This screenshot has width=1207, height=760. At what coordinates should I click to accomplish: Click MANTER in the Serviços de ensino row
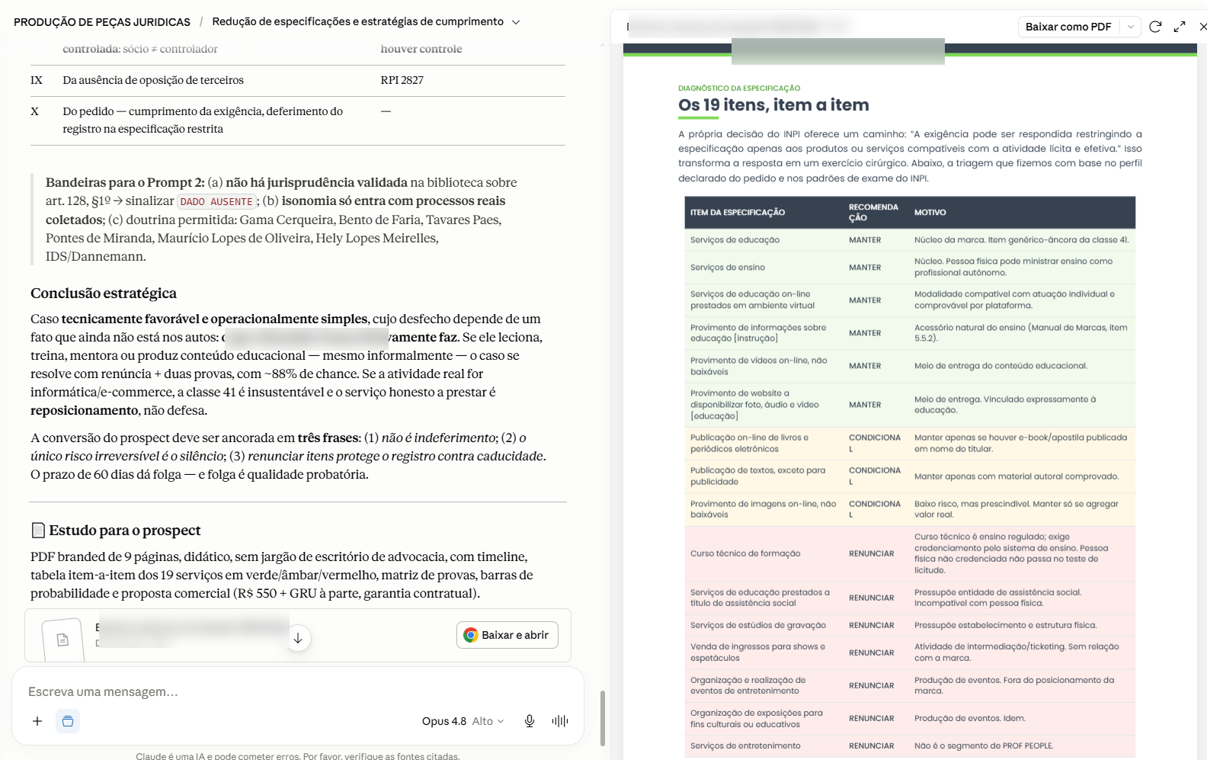(865, 268)
